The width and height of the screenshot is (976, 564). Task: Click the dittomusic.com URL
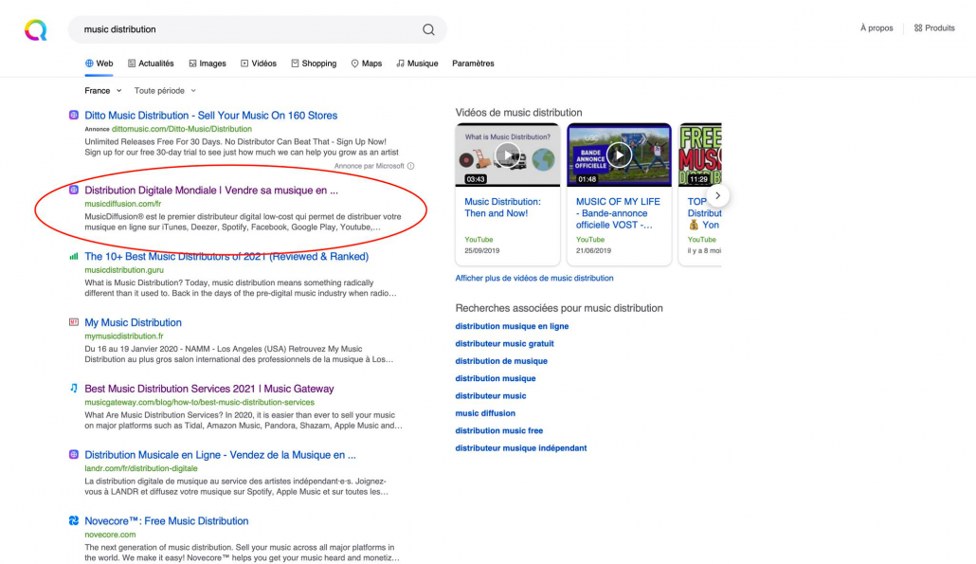click(x=182, y=129)
